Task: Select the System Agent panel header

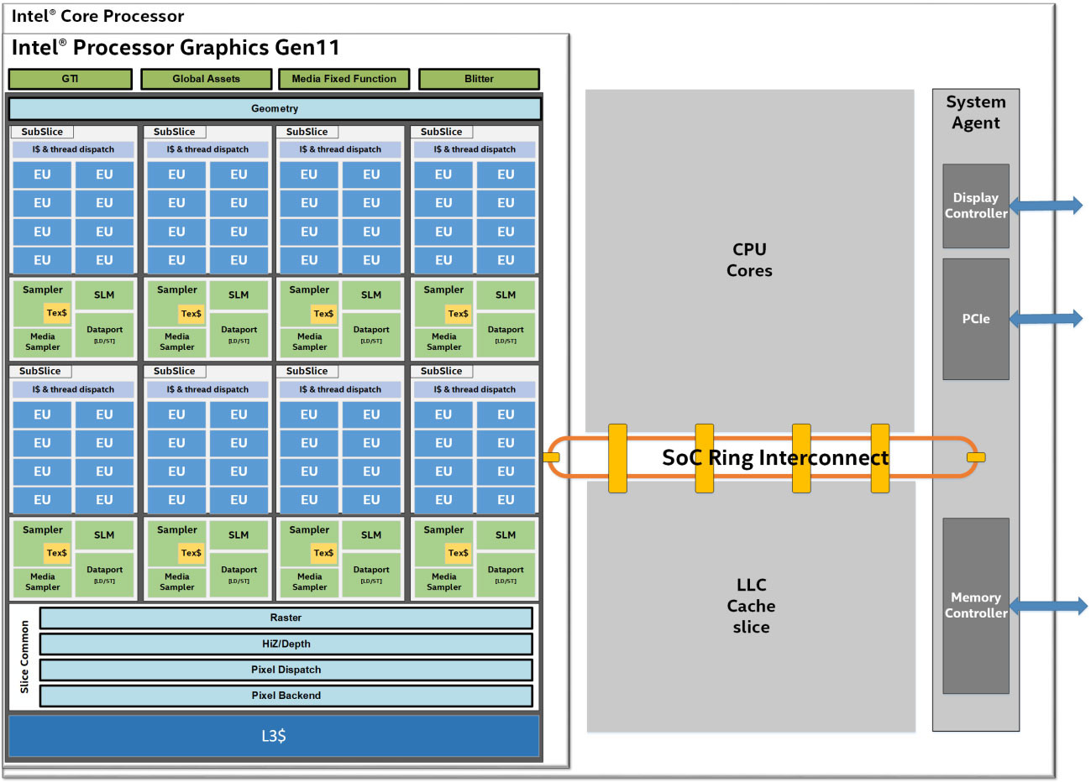Action: tap(976, 112)
